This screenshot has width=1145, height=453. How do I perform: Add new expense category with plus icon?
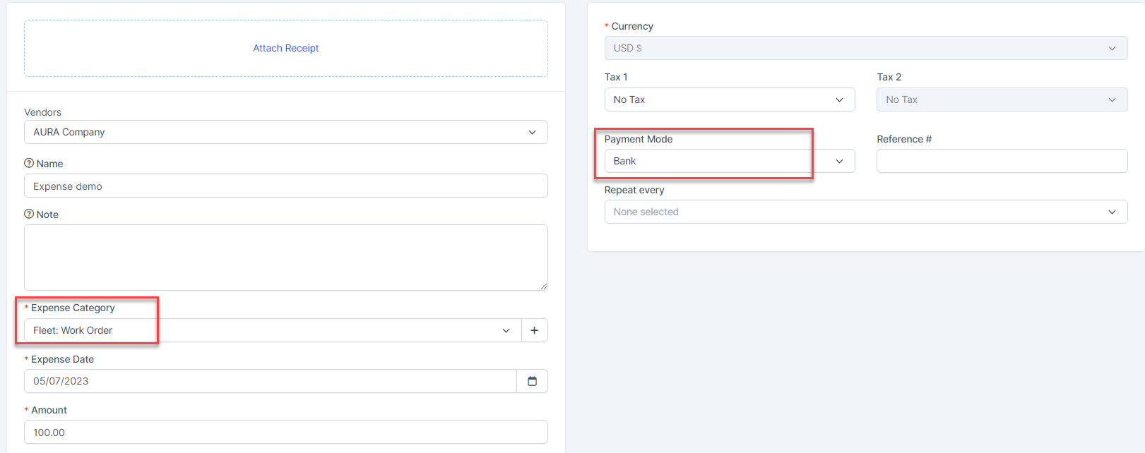click(534, 330)
